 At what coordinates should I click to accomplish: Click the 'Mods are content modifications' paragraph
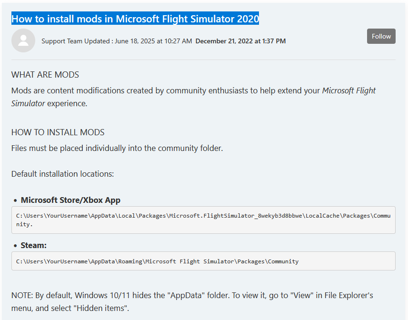tap(193, 97)
